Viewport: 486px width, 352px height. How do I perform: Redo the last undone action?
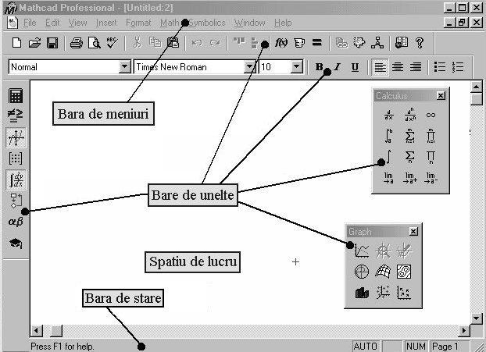215,43
